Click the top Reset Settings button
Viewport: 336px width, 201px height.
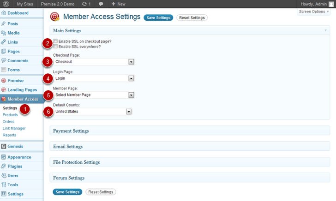pos(192,18)
